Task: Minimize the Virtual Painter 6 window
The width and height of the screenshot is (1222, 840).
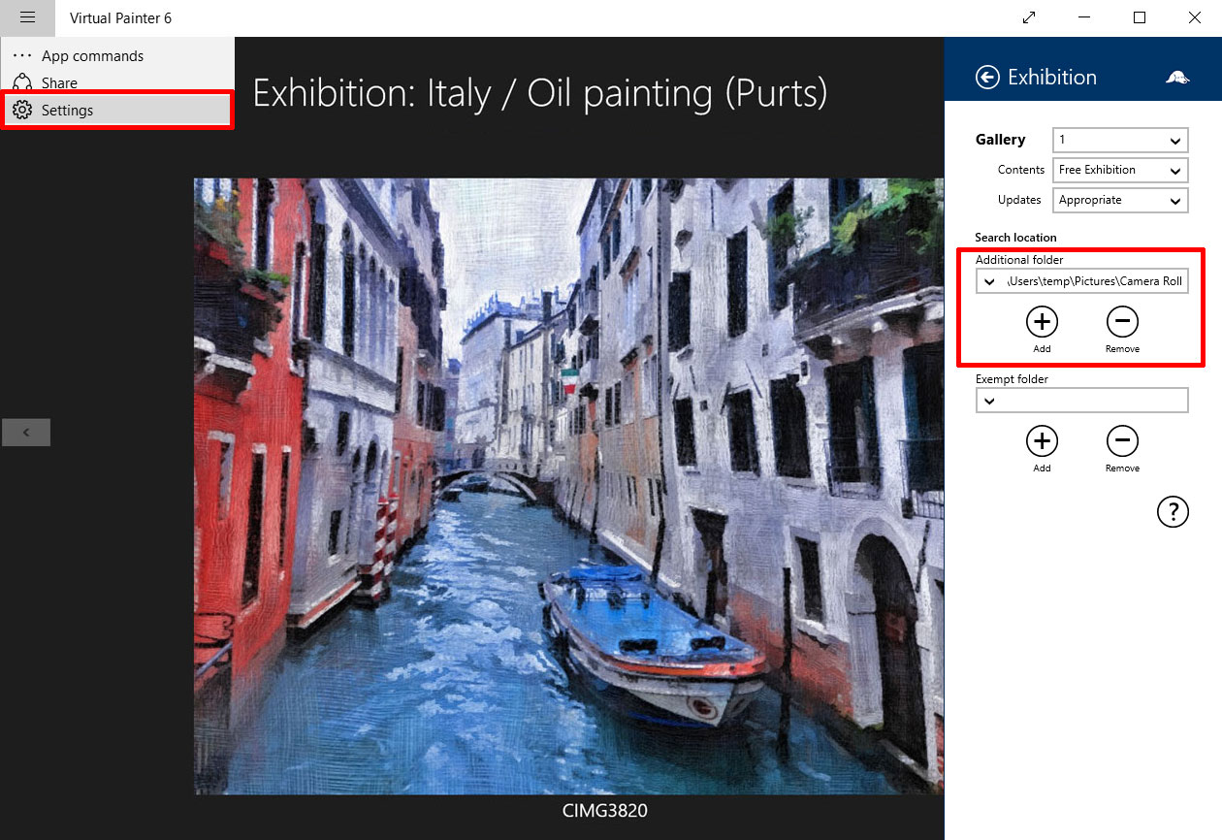Action: coord(1084,17)
